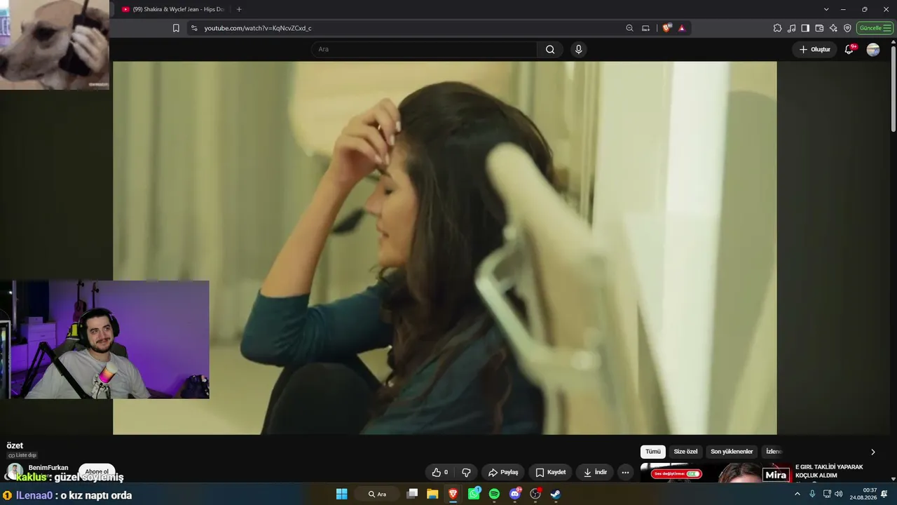This screenshot has width=897, height=505.
Task: Open WhatsApp from the taskbar
Action: click(474, 494)
